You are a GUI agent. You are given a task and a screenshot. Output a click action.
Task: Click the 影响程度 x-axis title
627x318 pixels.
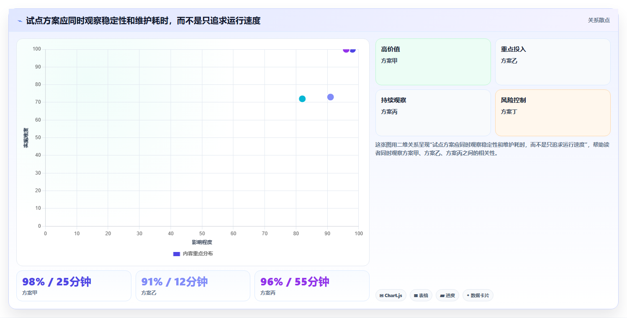[202, 242]
